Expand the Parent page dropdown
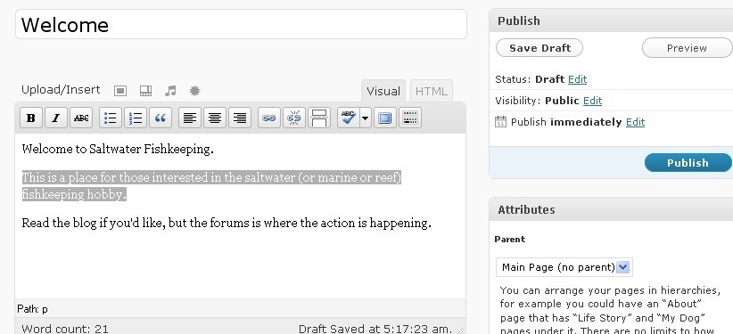Image resolution: width=733 pixels, height=334 pixels. pyautogui.click(x=564, y=267)
